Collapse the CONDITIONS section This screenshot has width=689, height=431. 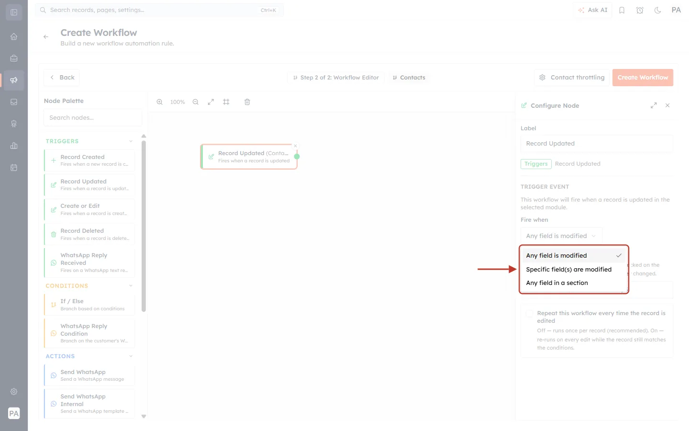(x=131, y=286)
